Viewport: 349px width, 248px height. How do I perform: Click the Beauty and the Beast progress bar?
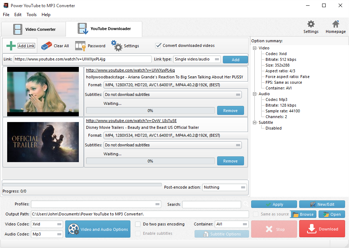pyautogui.click(x=150, y=161)
